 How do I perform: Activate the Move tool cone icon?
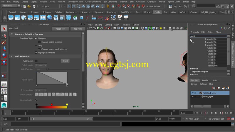(4, 49)
